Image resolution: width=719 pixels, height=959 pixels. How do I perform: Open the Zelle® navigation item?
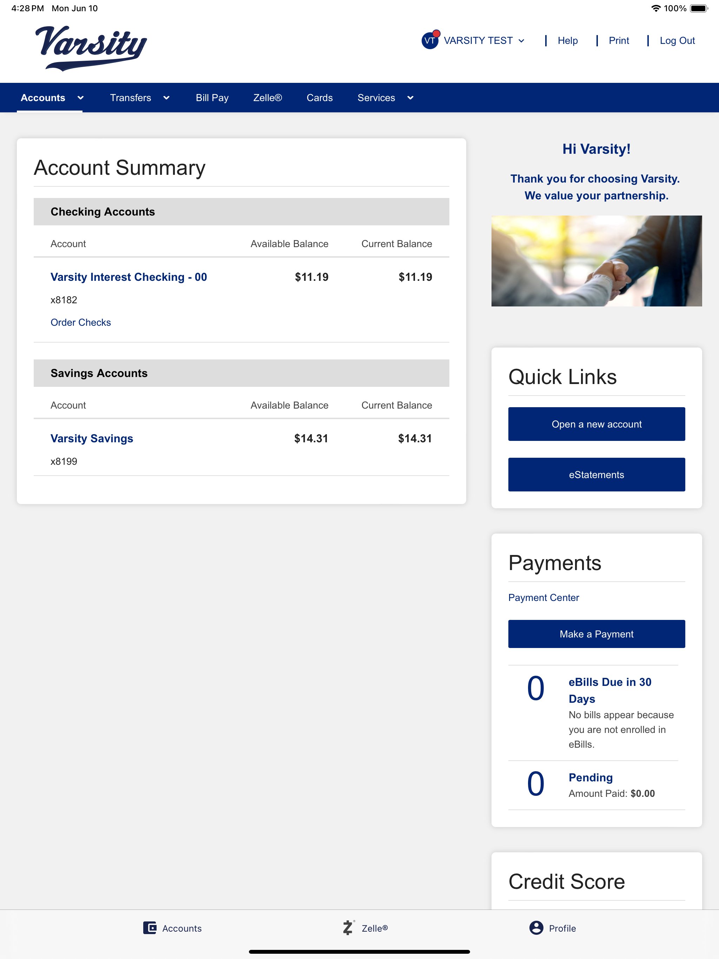tap(268, 98)
